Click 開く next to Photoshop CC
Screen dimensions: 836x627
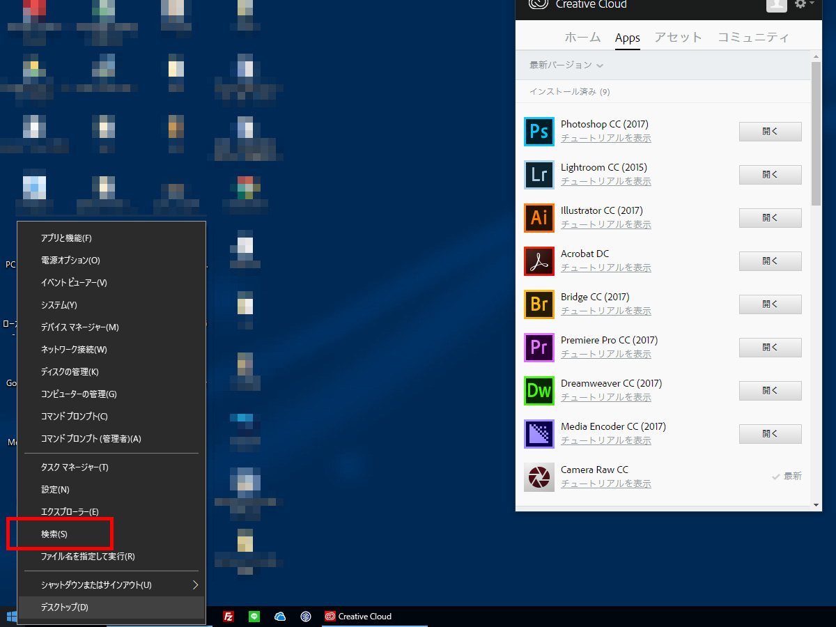770,132
